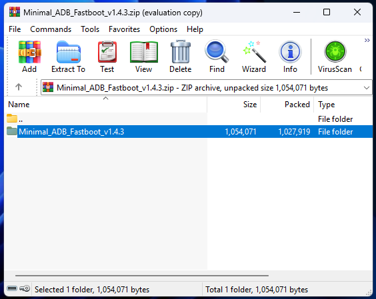Sort by the Type column header

343,105
